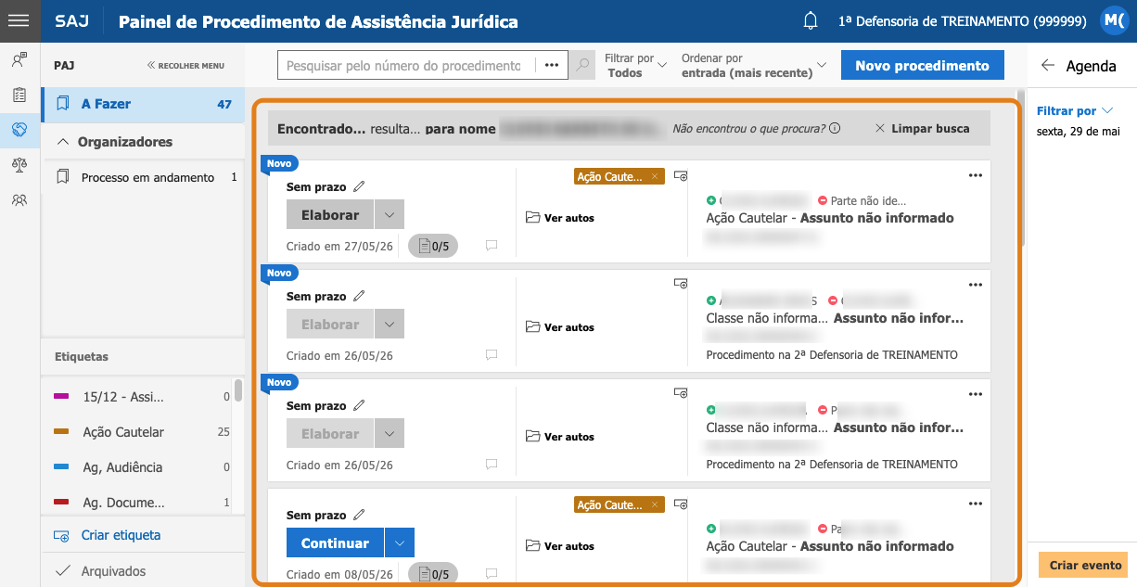Click the Criar evento button

click(x=1083, y=566)
